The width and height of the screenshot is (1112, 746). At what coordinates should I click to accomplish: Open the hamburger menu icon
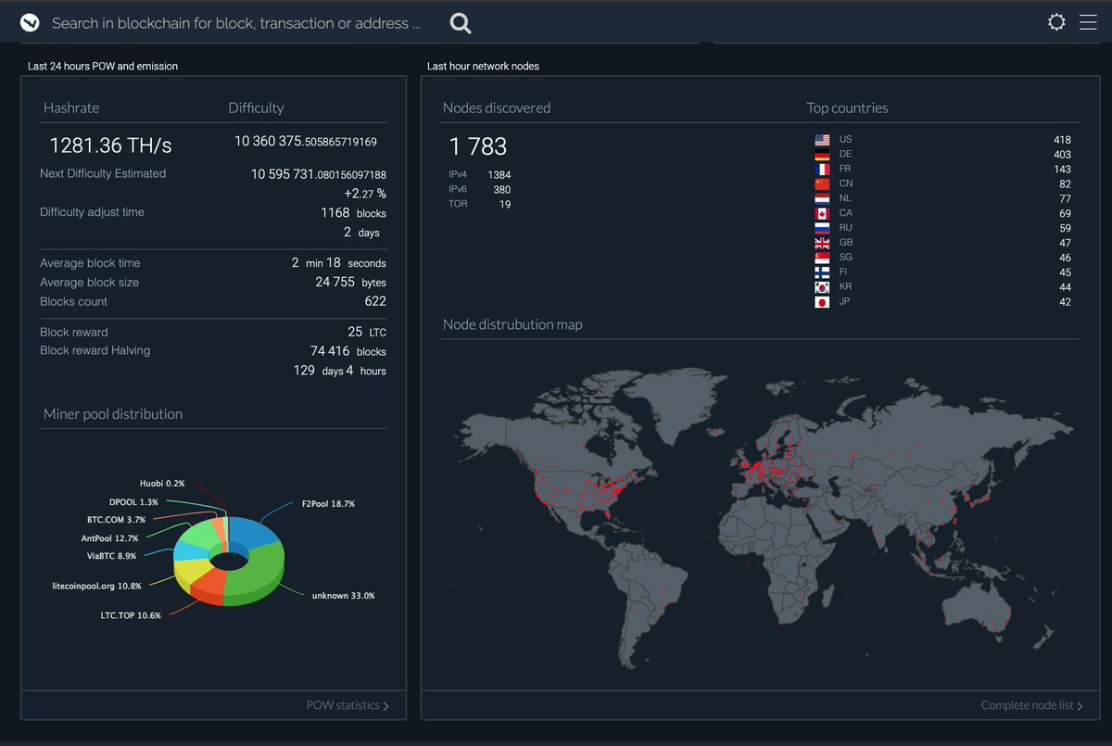(1088, 22)
